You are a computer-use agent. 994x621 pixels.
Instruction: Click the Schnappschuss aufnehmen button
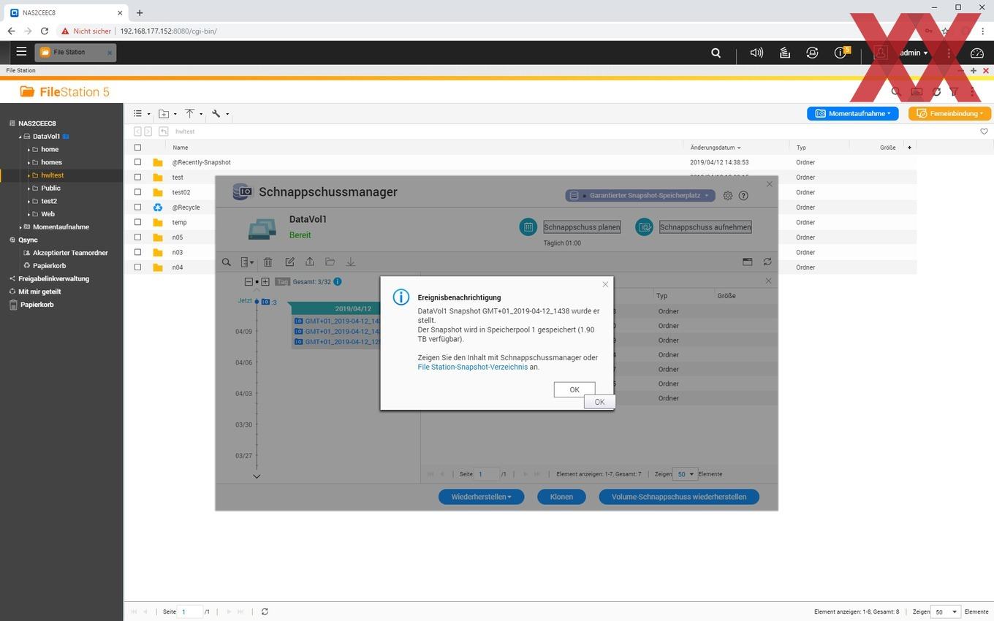click(705, 227)
